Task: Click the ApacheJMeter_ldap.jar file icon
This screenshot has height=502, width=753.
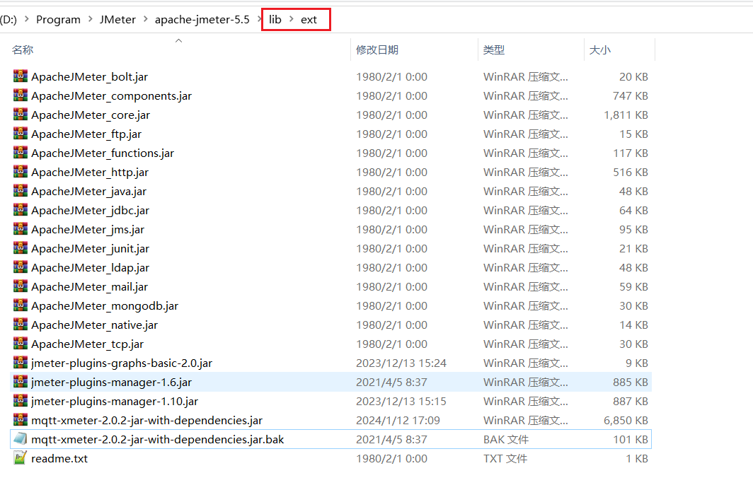Action: [x=20, y=267]
